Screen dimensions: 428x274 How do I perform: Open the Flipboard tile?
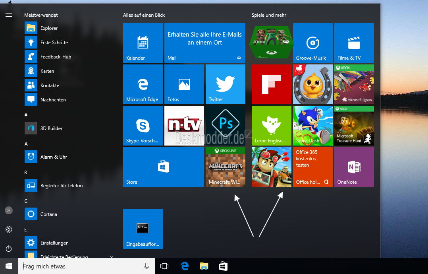point(271,84)
